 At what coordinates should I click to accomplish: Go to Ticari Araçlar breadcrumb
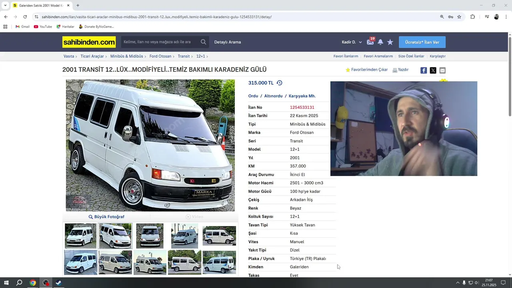92,56
